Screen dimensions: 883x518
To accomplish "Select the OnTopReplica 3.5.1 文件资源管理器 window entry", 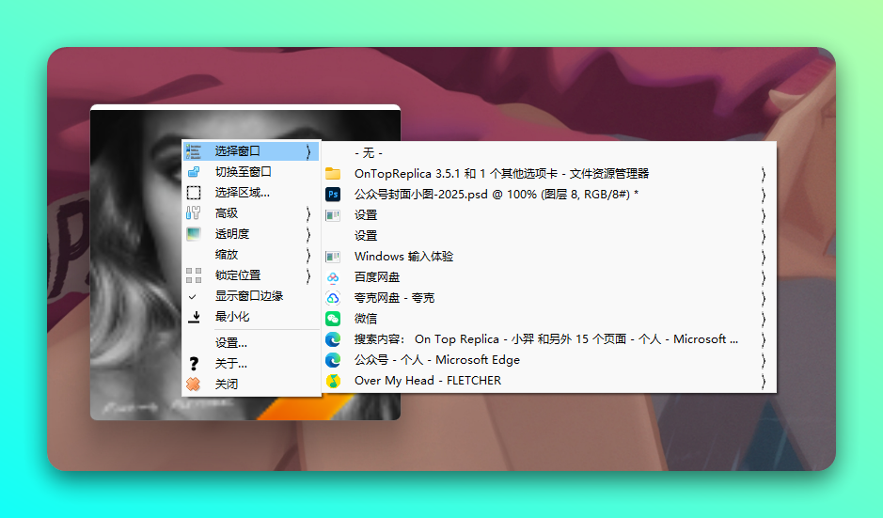I will tap(548, 173).
